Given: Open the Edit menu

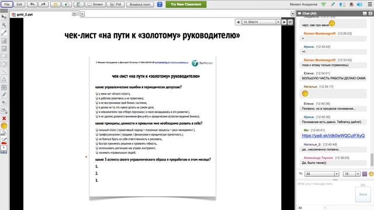Looking at the screenshot, I should tap(19, 4).
